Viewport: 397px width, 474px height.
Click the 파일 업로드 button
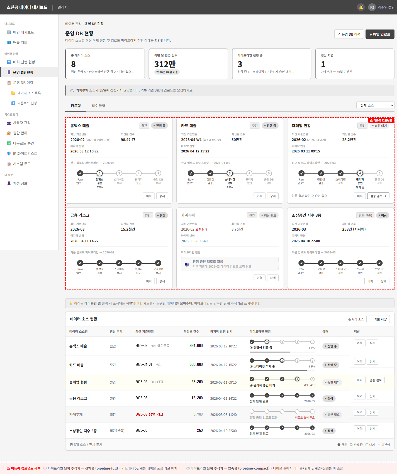380,34
